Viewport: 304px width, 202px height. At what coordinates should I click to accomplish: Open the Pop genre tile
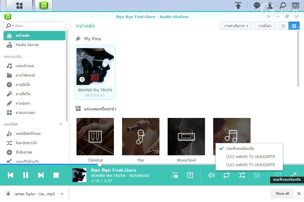point(141,137)
